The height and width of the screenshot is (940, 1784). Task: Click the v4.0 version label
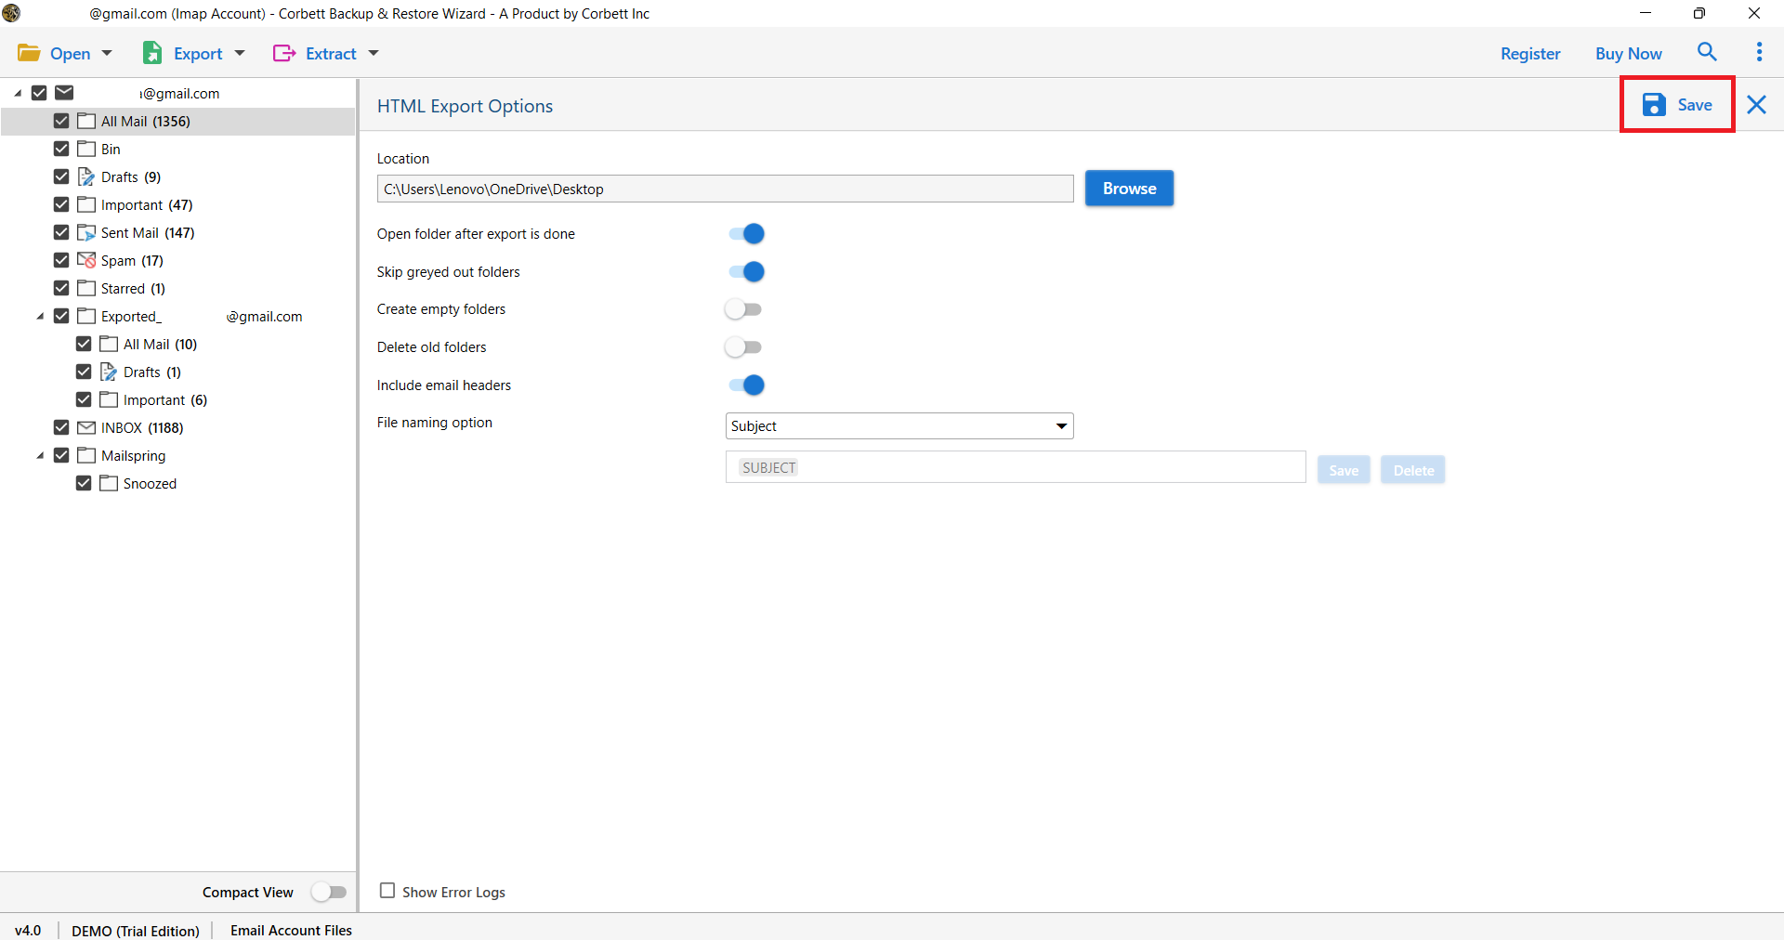pyautogui.click(x=28, y=930)
